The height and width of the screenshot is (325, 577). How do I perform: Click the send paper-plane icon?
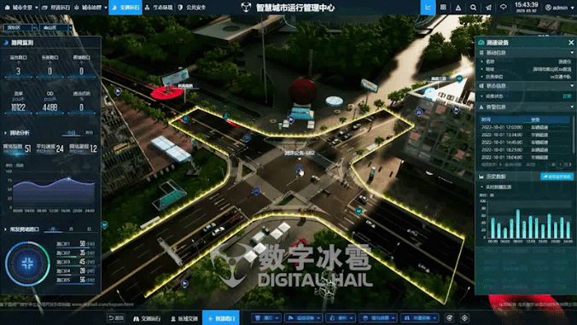(488, 8)
